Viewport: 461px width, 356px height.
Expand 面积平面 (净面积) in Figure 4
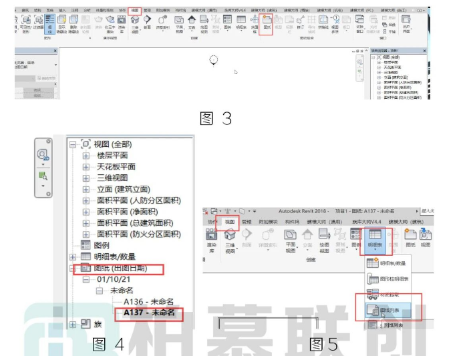86,212
